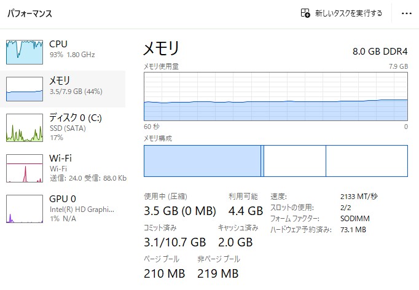The height and width of the screenshot is (290, 419).
Task: Select the CPU performance entry
Action: click(x=63, y=52)
